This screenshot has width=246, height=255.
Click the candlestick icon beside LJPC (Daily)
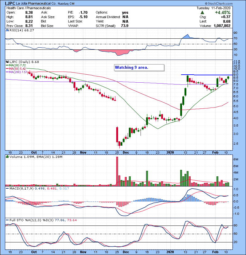pos(7,62)
